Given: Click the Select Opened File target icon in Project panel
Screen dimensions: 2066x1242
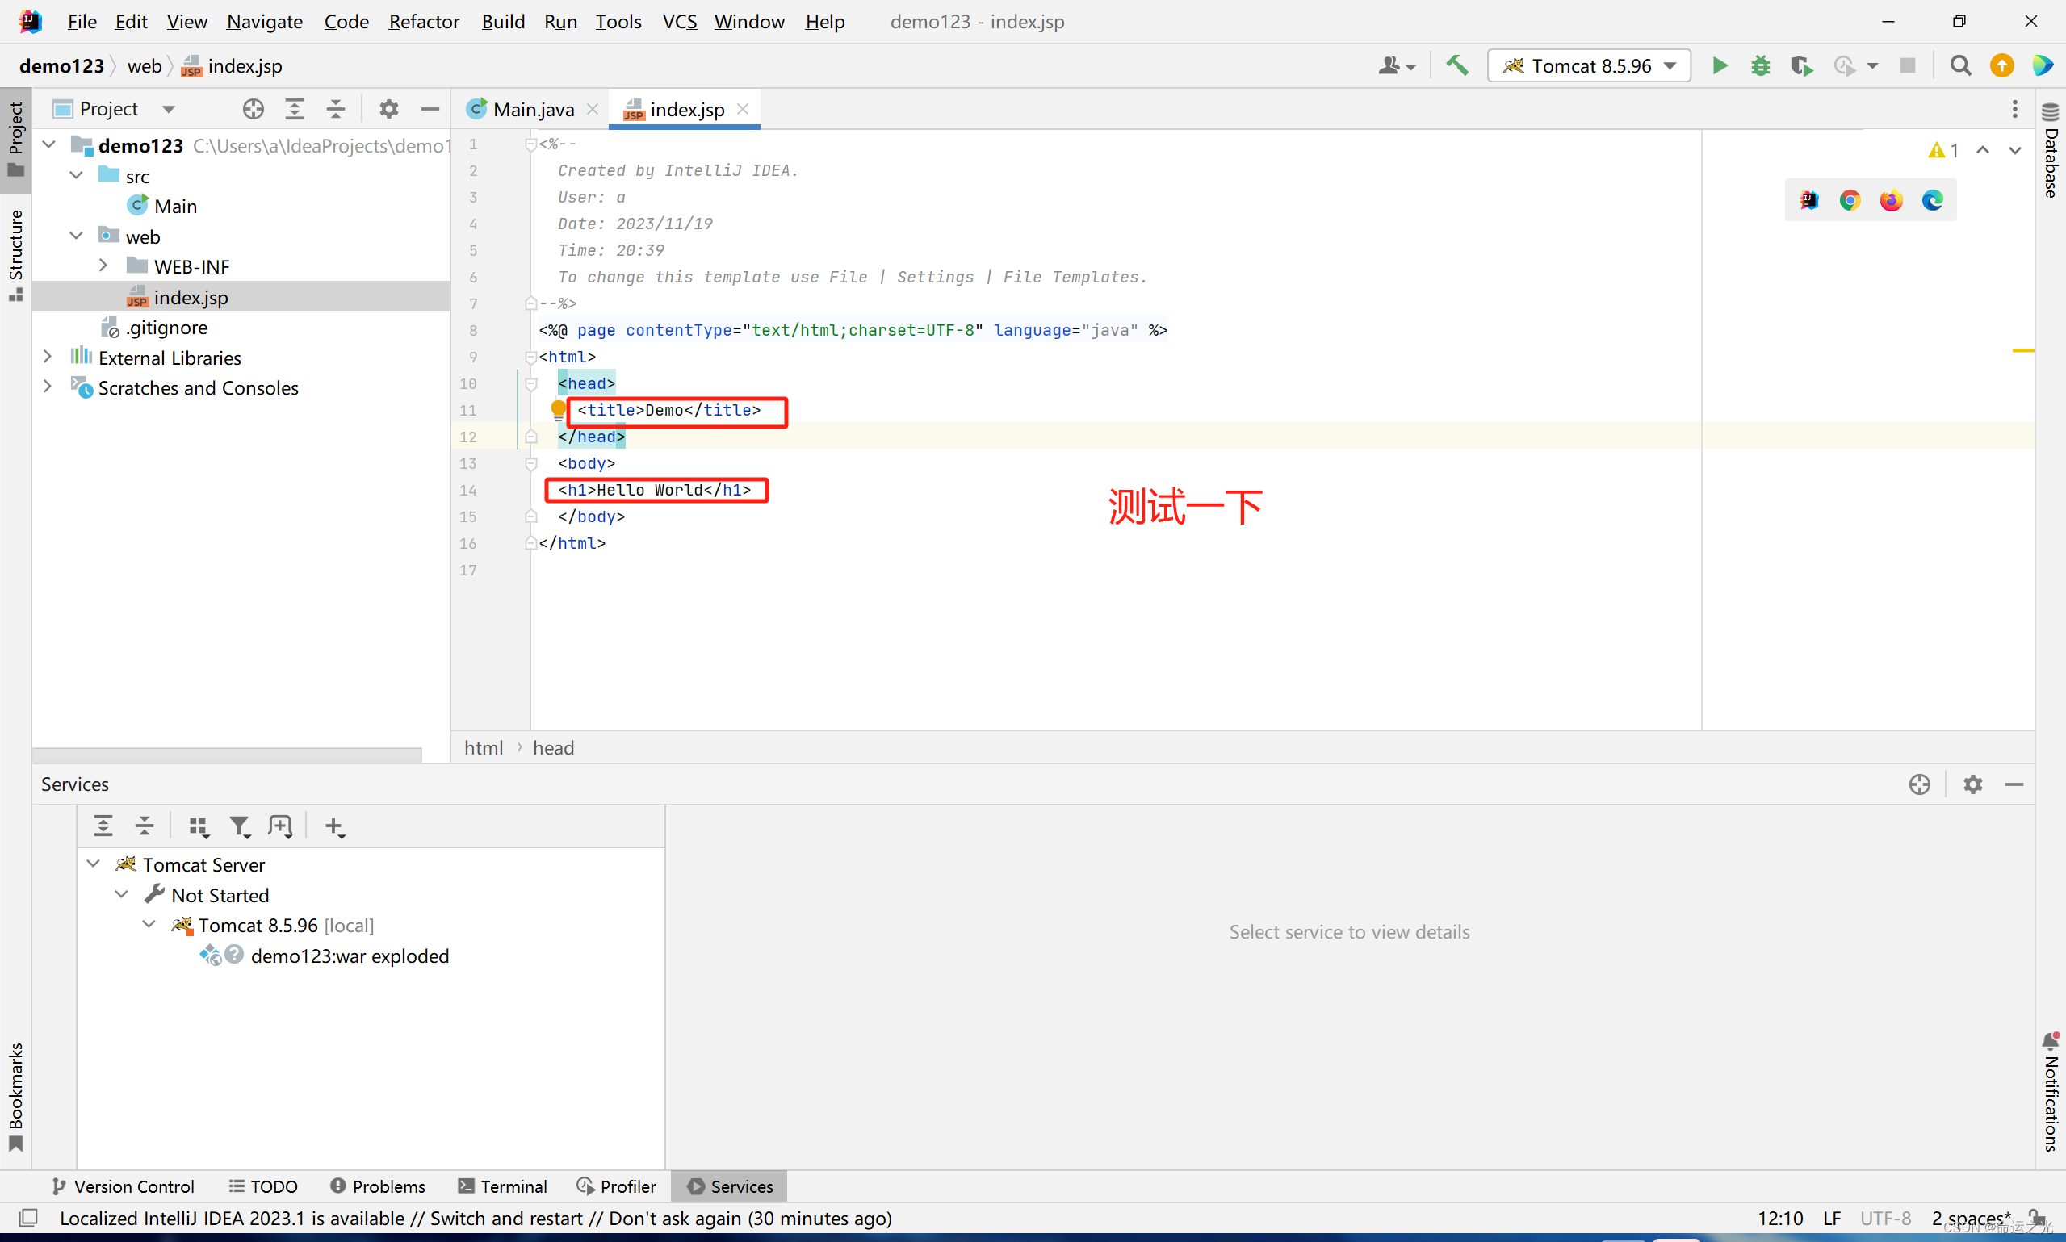Looking at the screenshot, I should [x=253, y=109].
